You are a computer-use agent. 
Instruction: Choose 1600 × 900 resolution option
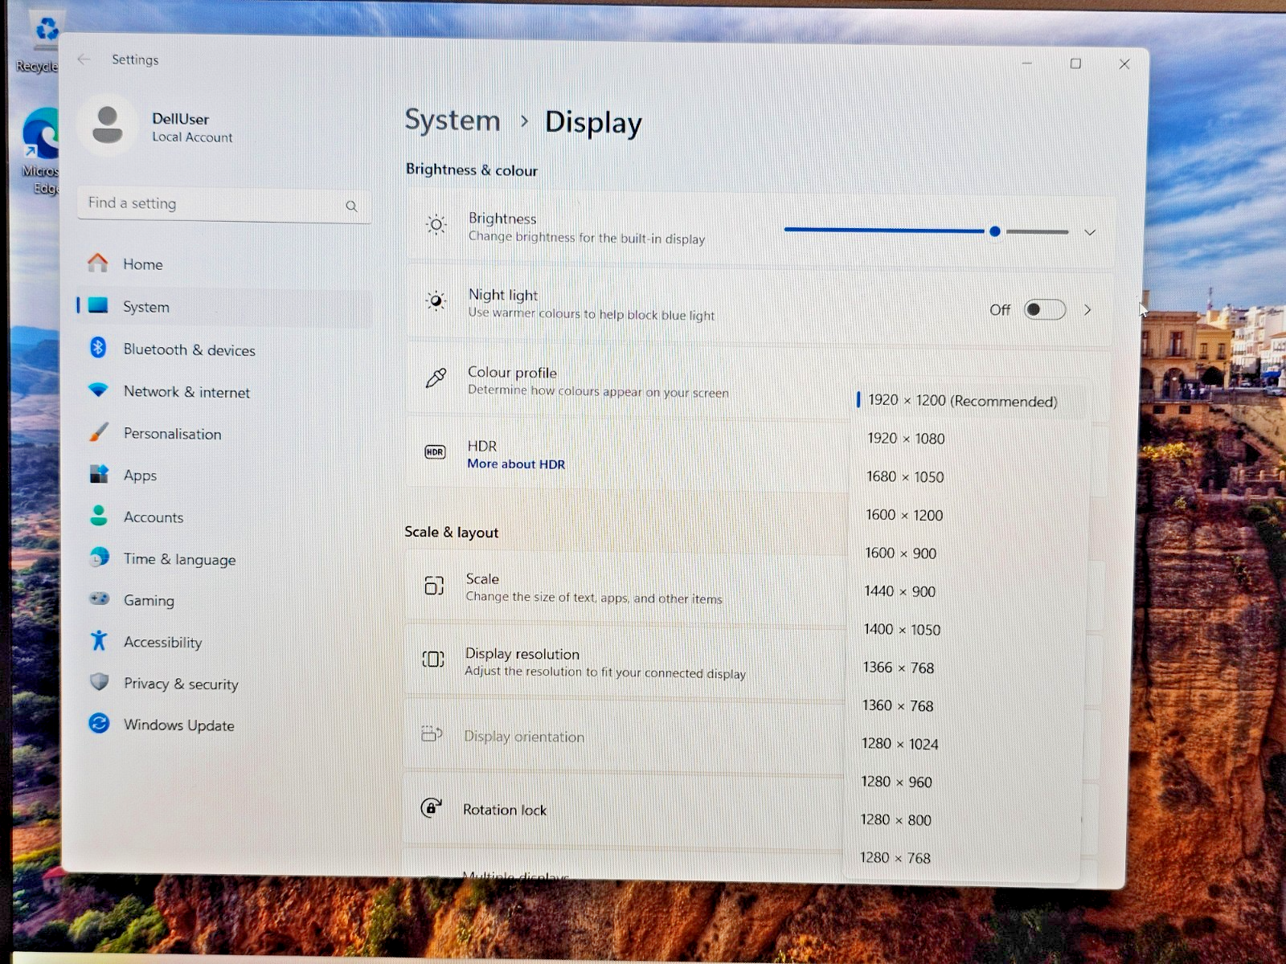pos(900,553)
